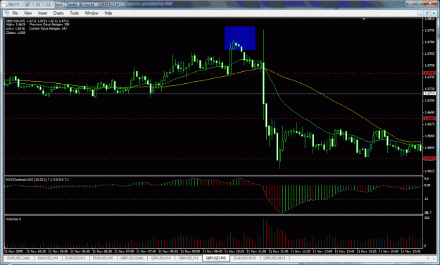This screenshot has height=265, width=440.
Task: Open the View menu
Action: (x=27, y=13)
